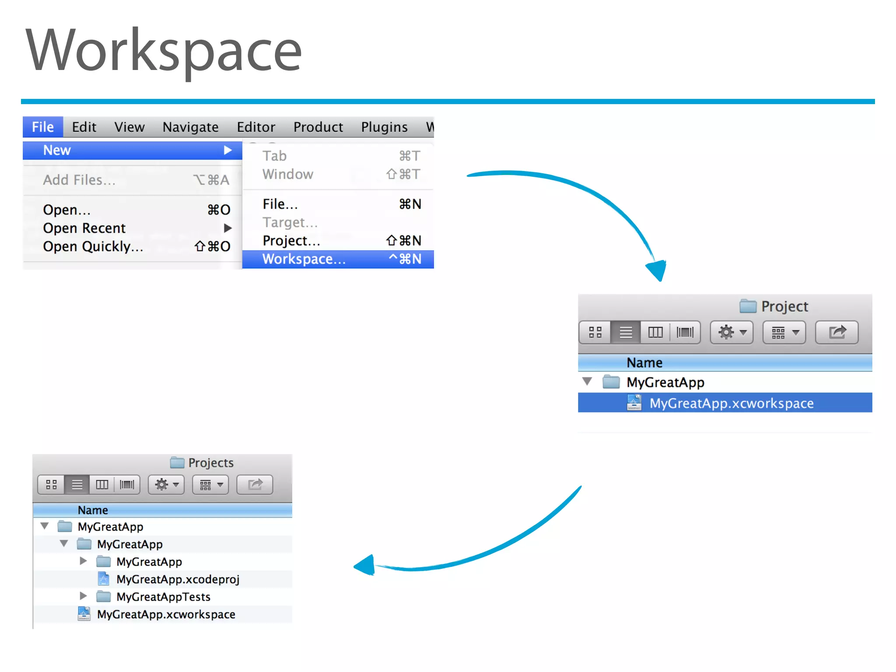The width and height of the screenshot is (896, 672).
Task: Click the share icon in the Projects window
Action: pos(255,485)
